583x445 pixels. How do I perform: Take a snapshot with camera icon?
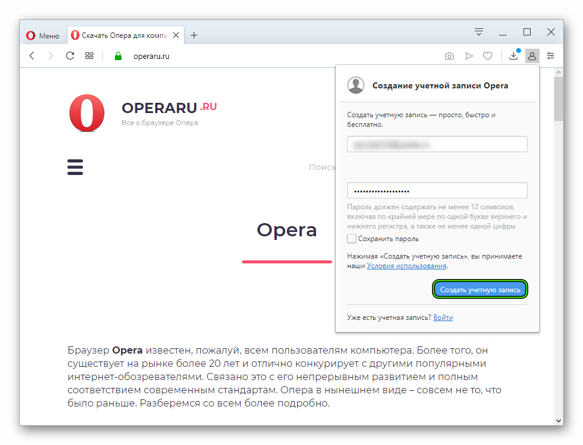[x=449, y=56]
